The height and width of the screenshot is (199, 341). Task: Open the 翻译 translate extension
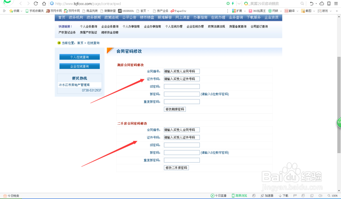click(290, 11)
